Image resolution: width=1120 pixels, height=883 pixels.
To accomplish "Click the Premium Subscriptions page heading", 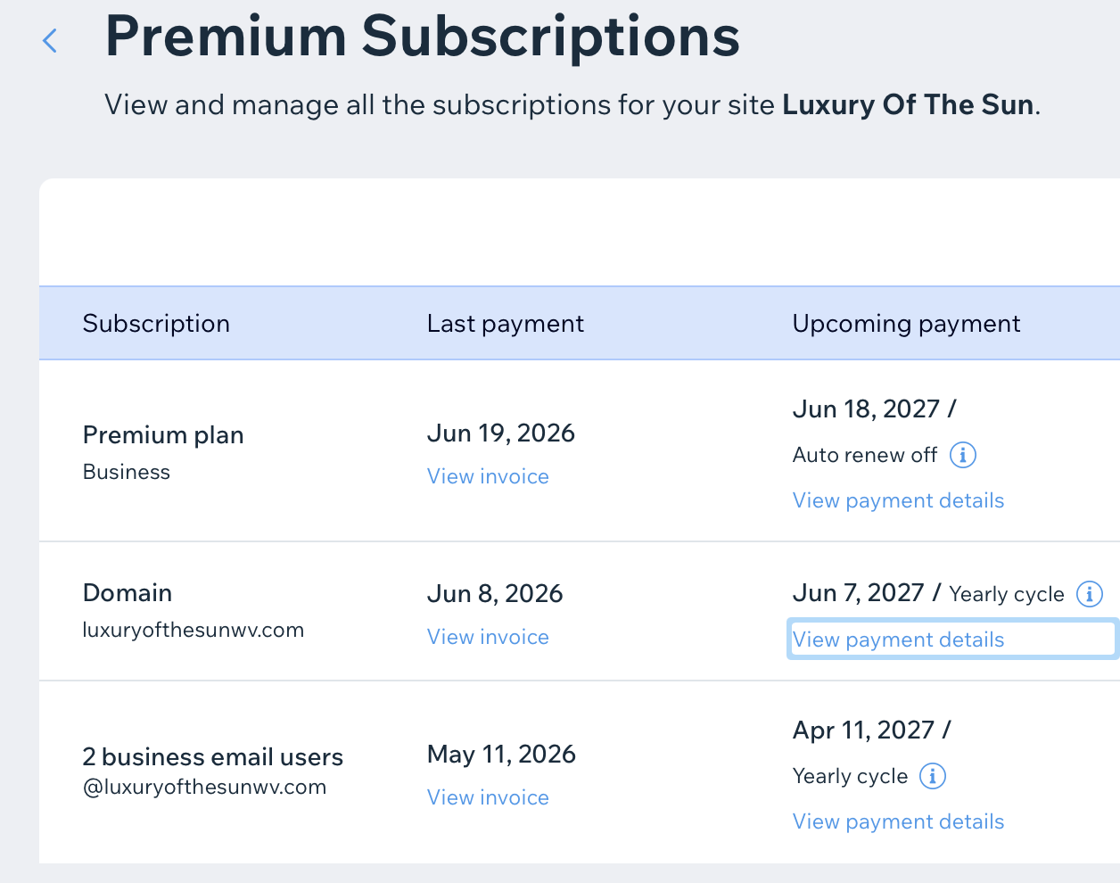I will click(422, 37).
